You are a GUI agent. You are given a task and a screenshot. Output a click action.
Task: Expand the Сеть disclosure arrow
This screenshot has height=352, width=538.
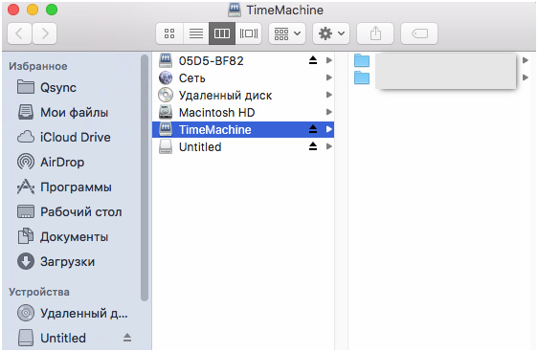tap(328, 77)
